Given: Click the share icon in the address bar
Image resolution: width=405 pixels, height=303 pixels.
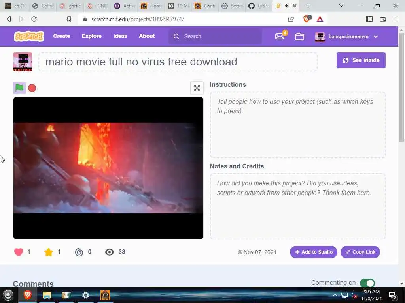Looking at the screenshot, I should pyautogui.click(x=291, y=19).
